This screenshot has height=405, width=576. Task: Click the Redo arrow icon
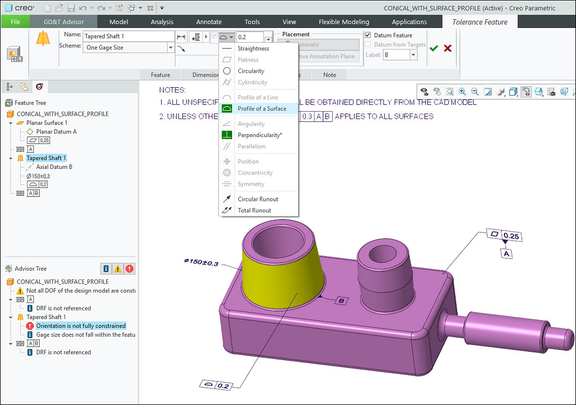click(101, 8)
